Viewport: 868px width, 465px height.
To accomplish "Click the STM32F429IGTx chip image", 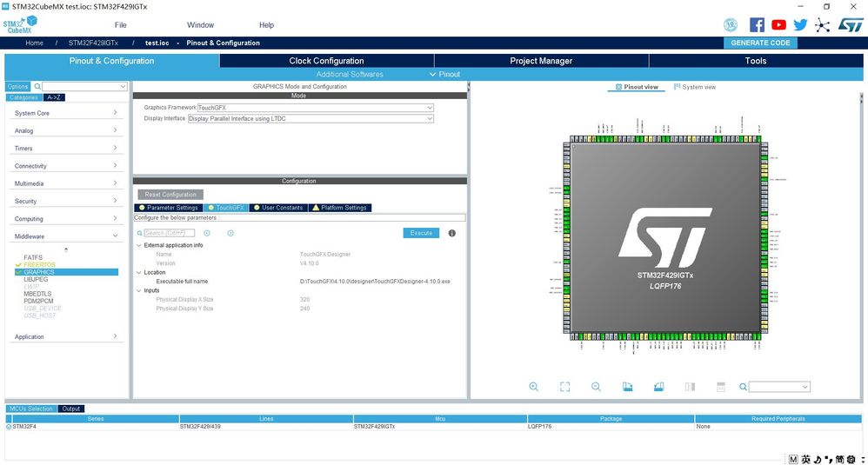I will pyautogui.click(x=665, y=238).
